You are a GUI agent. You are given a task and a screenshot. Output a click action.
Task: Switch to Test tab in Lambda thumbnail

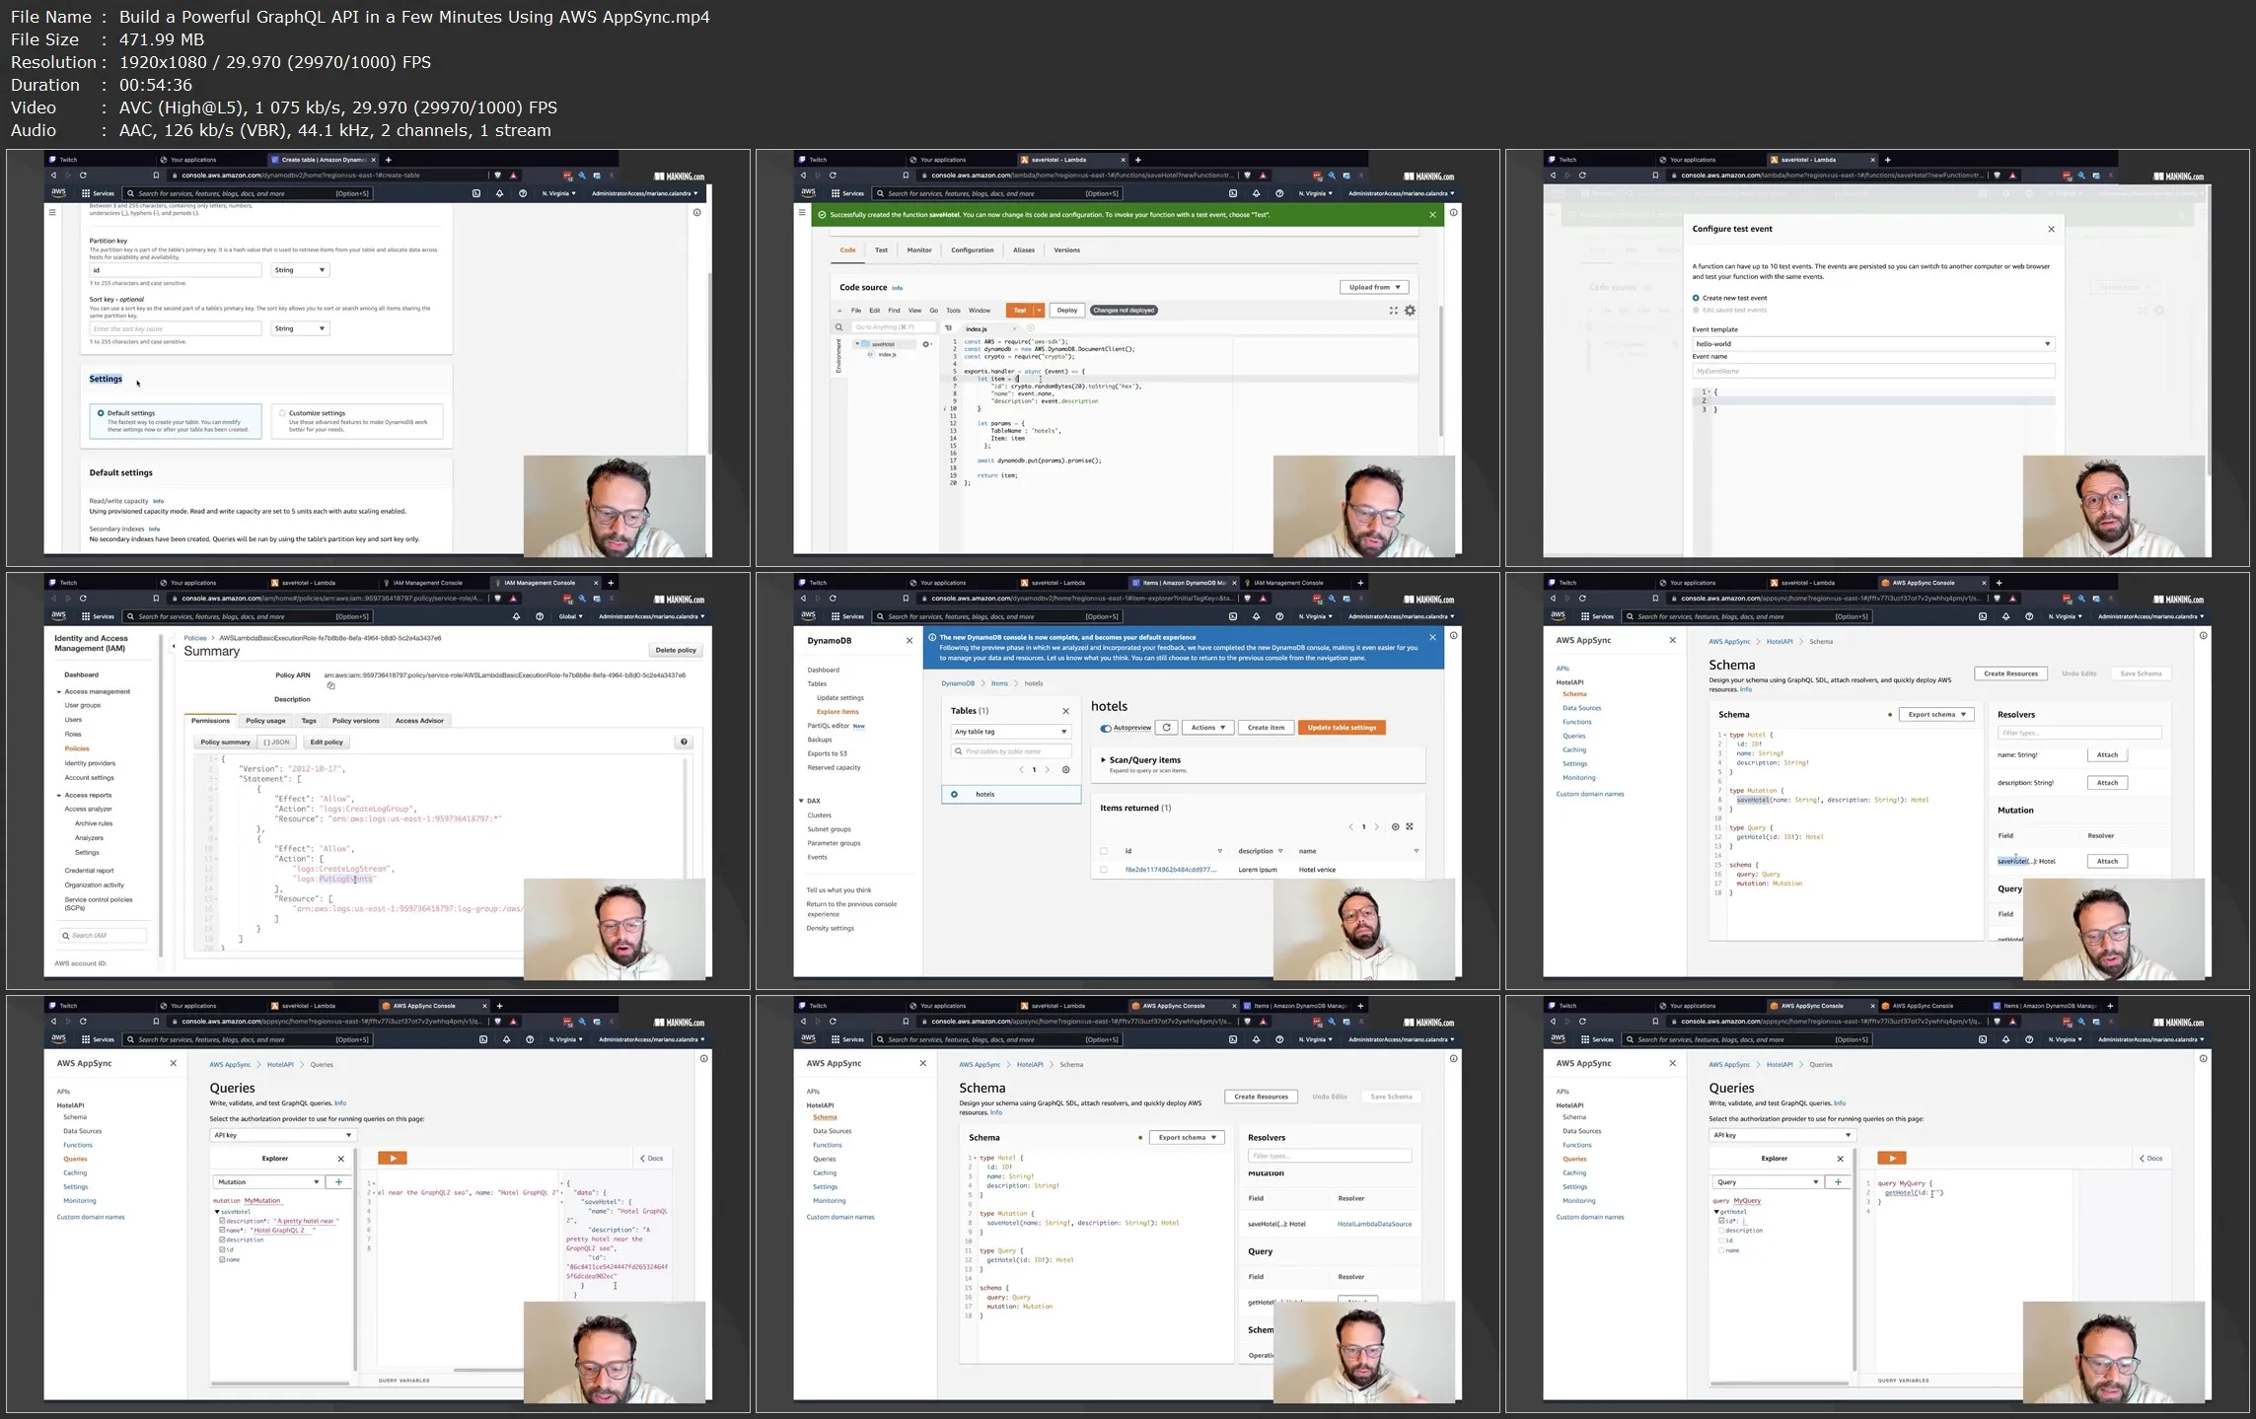(x=881, y=250)
